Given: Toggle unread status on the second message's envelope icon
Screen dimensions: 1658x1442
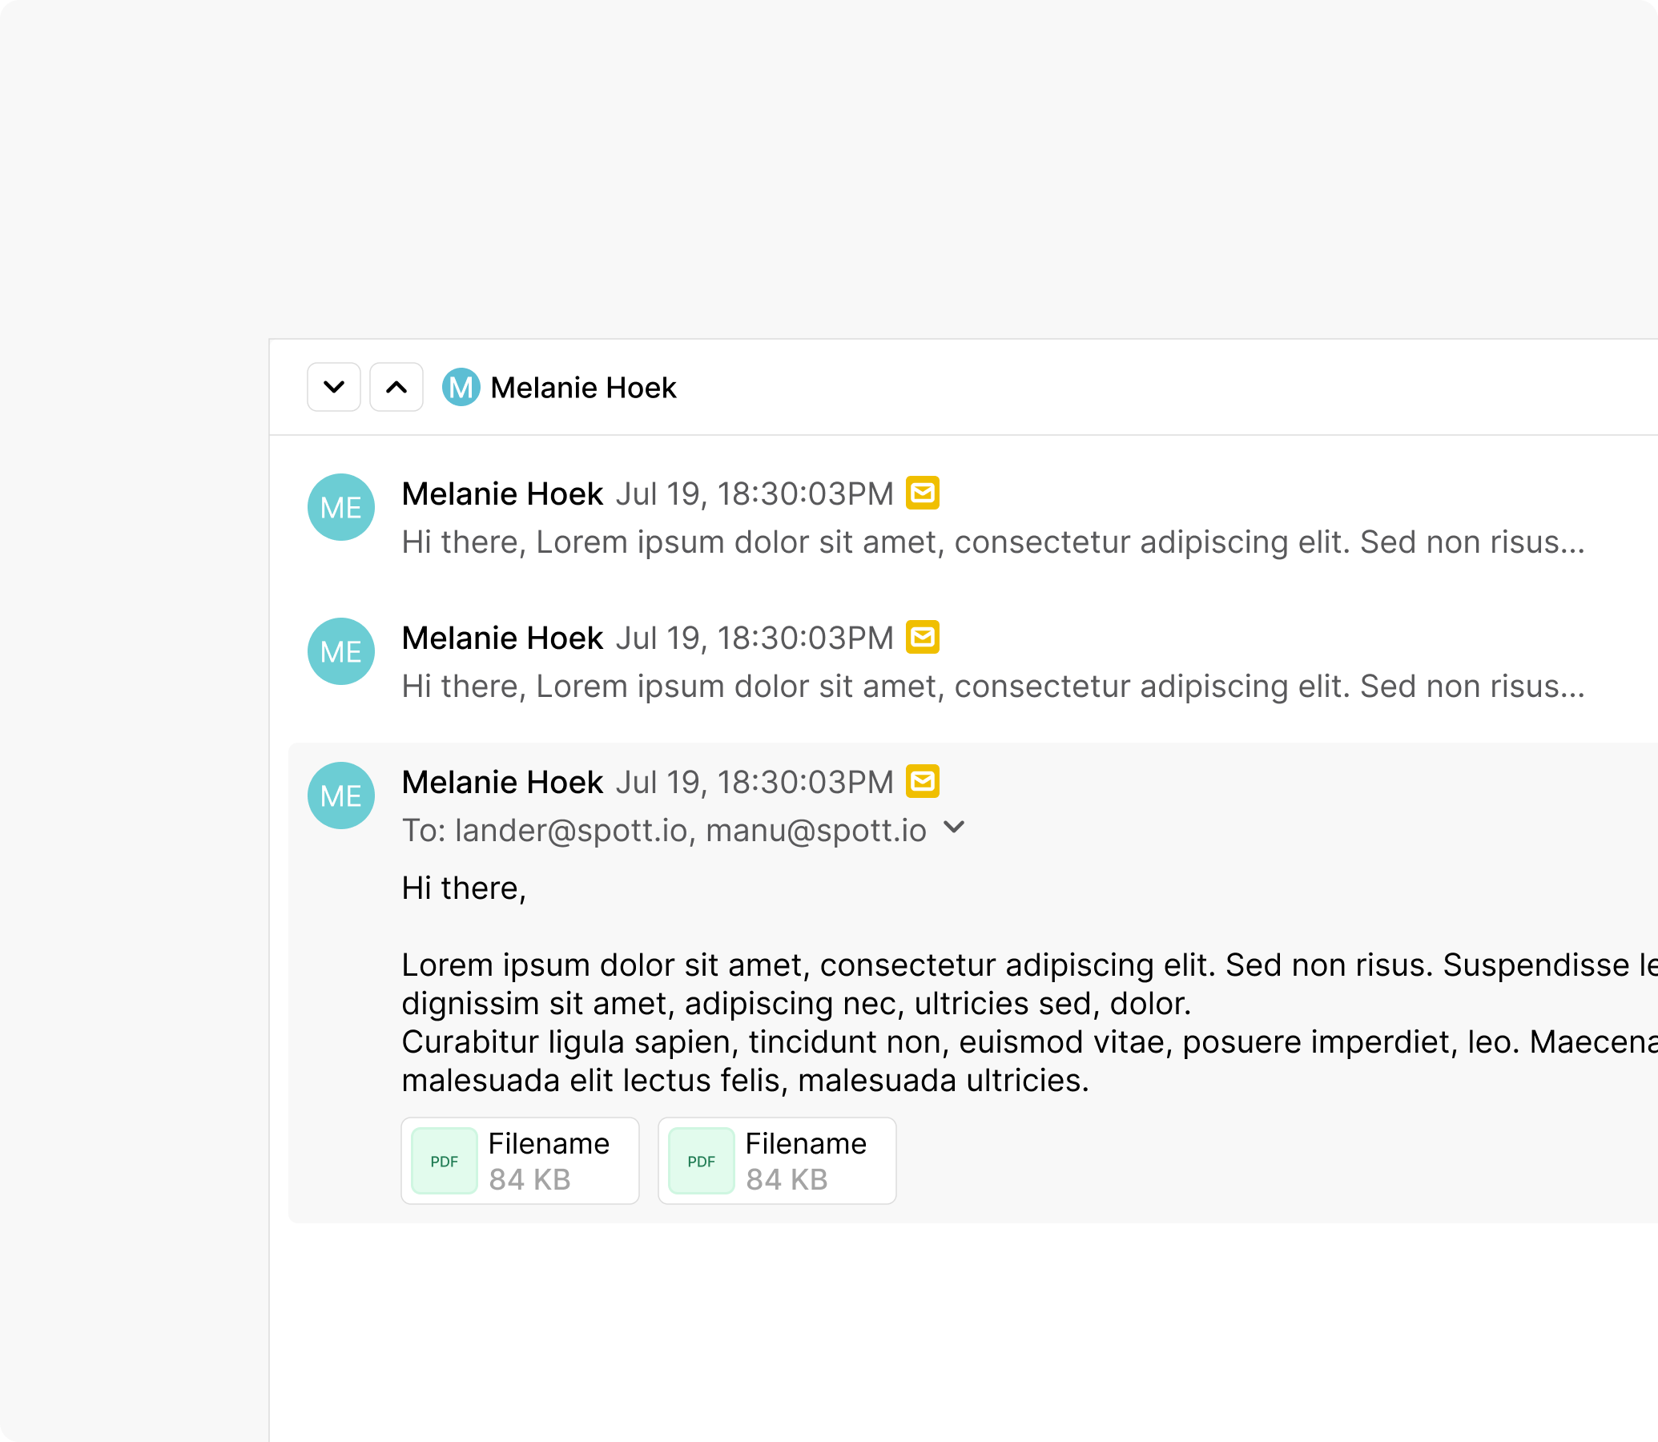Looking at the screenshot, I should click(x=924, y=637).
